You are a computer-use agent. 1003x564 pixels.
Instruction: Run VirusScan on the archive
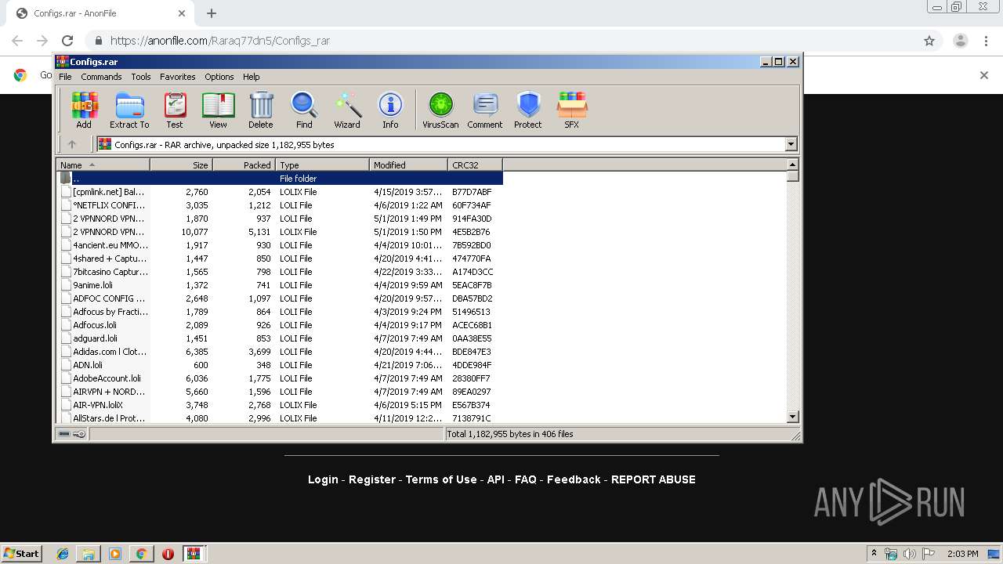[x=440, y=110]
